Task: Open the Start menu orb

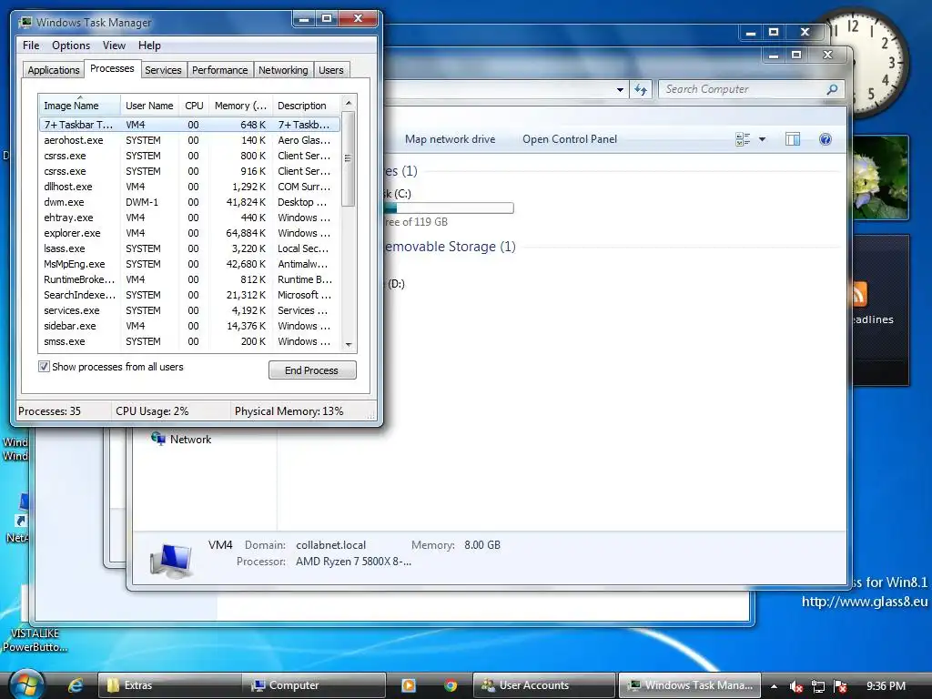Action: pos(26,684)
